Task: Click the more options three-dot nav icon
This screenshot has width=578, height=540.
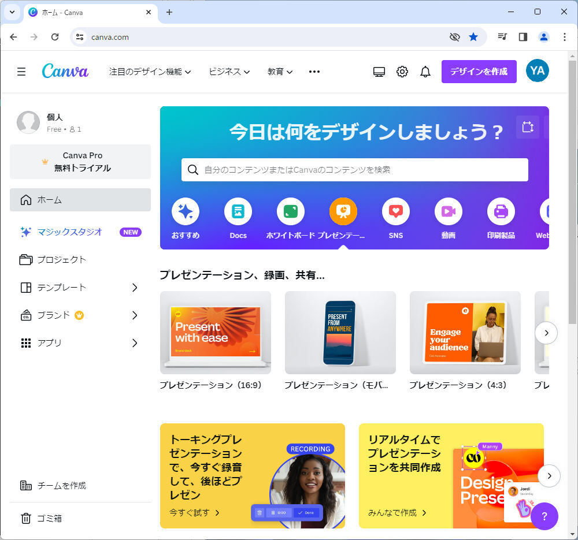Action: point(314,72)
